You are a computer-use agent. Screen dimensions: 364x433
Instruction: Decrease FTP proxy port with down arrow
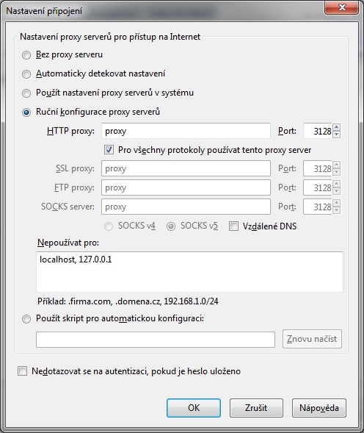(336, 191)
